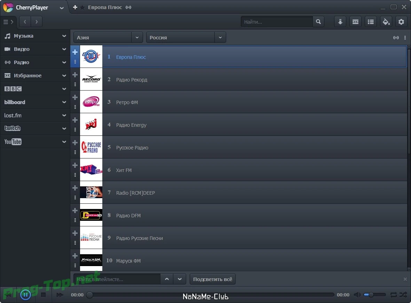Select station Маруся ФМ
This screenshot has width=411, height=303.
[239, 260]
